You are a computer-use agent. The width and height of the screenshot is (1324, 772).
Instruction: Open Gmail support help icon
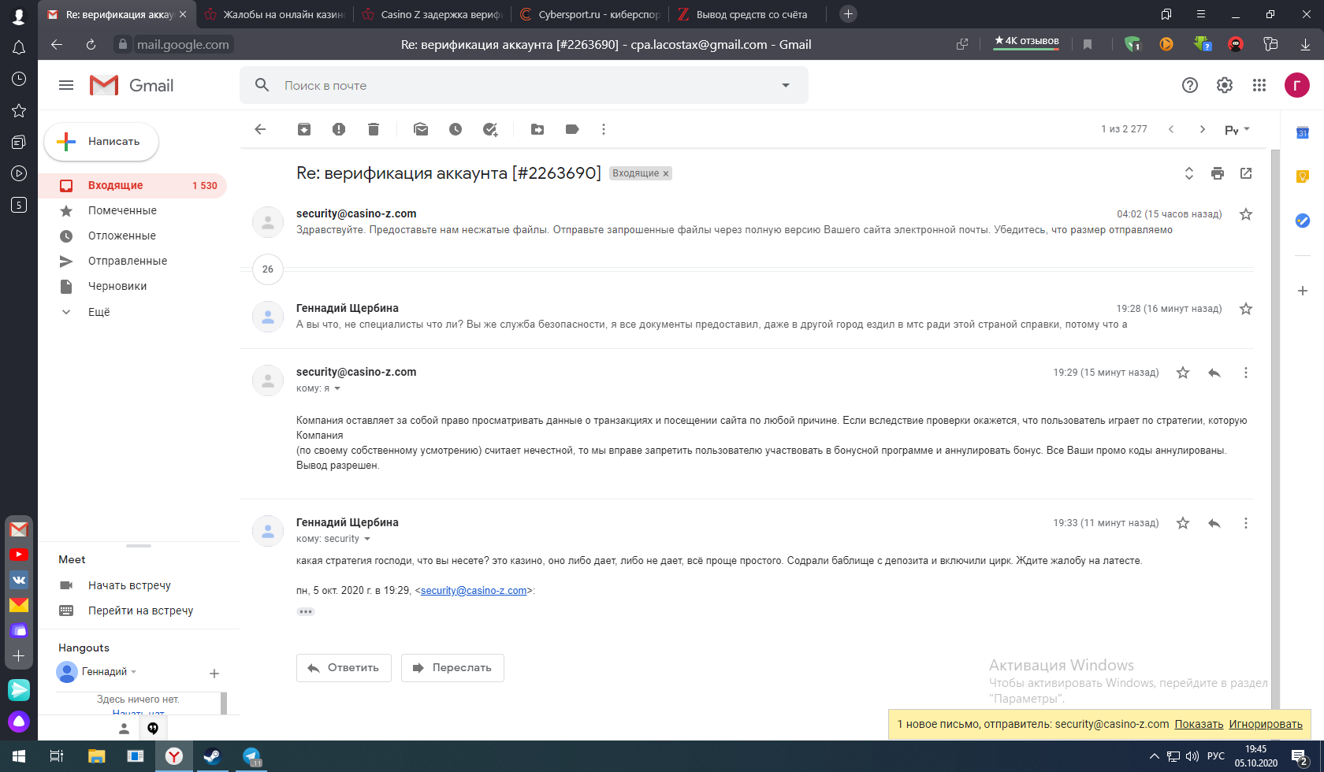coord(1190,85)
